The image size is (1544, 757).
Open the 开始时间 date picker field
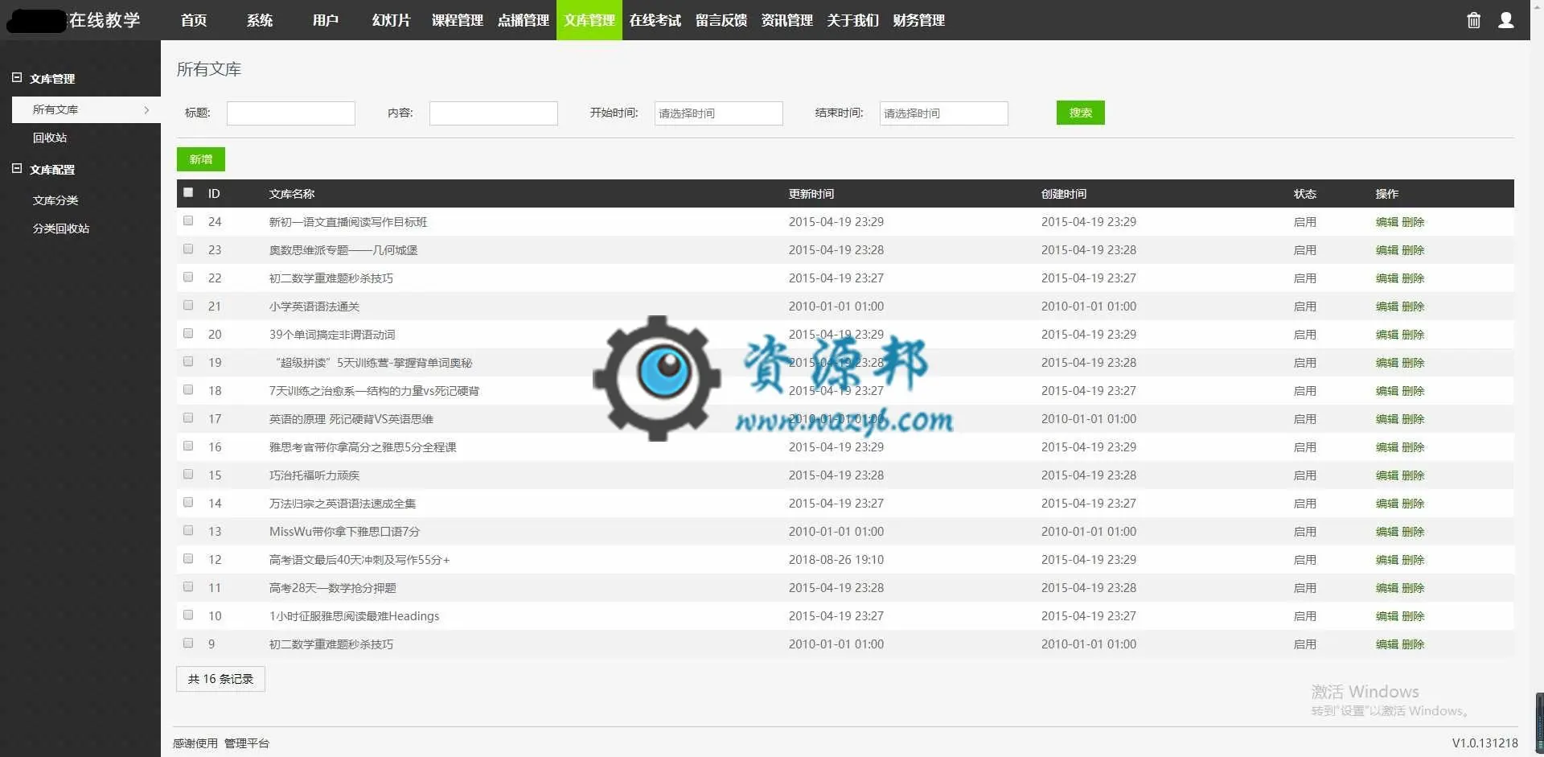[x=719, y=113]
